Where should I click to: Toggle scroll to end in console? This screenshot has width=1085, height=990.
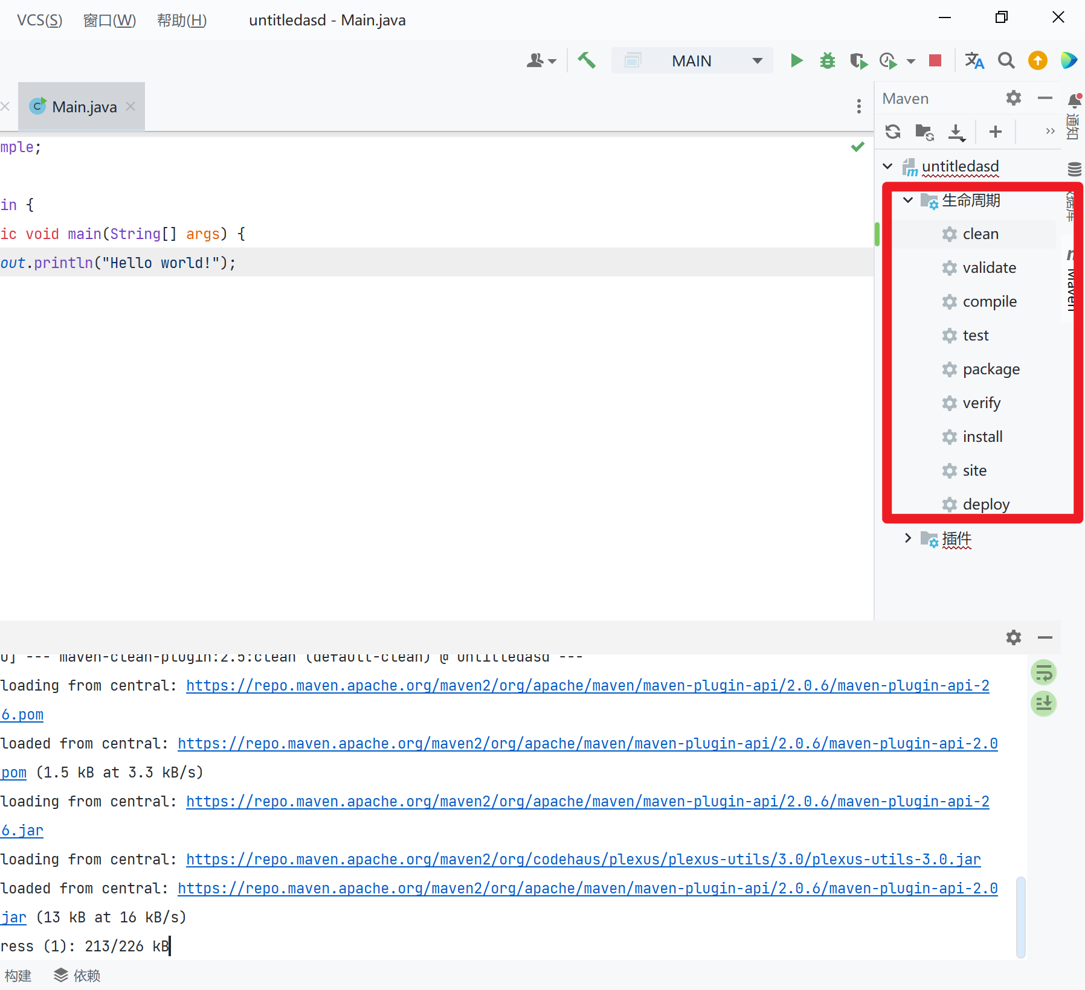(x=1043, y=703)
